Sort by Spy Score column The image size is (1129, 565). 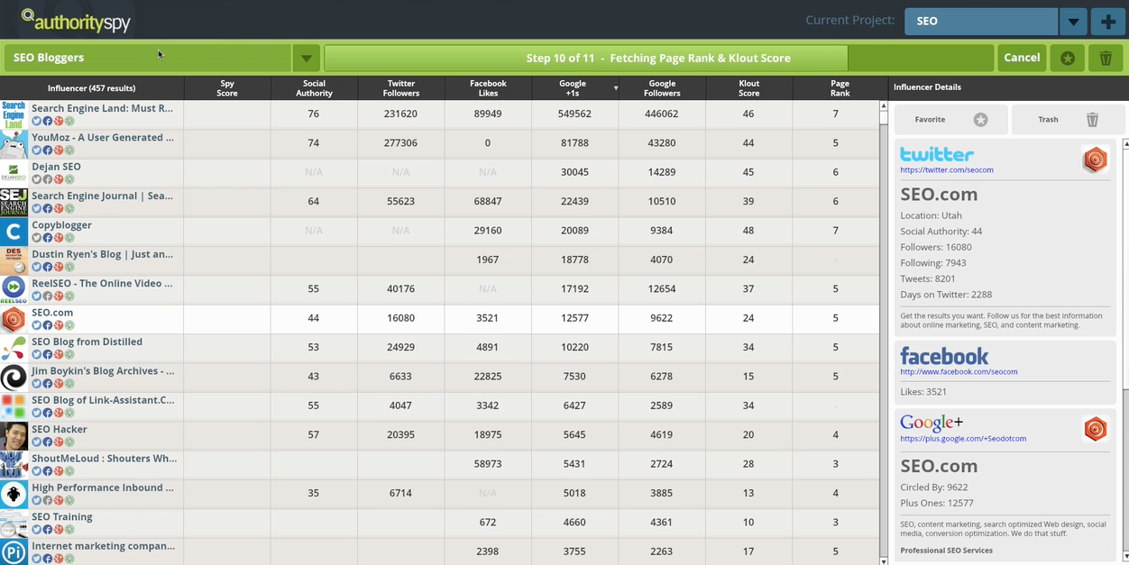pos(227,87)
